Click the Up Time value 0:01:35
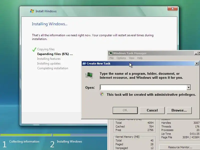 coord(194,134)
